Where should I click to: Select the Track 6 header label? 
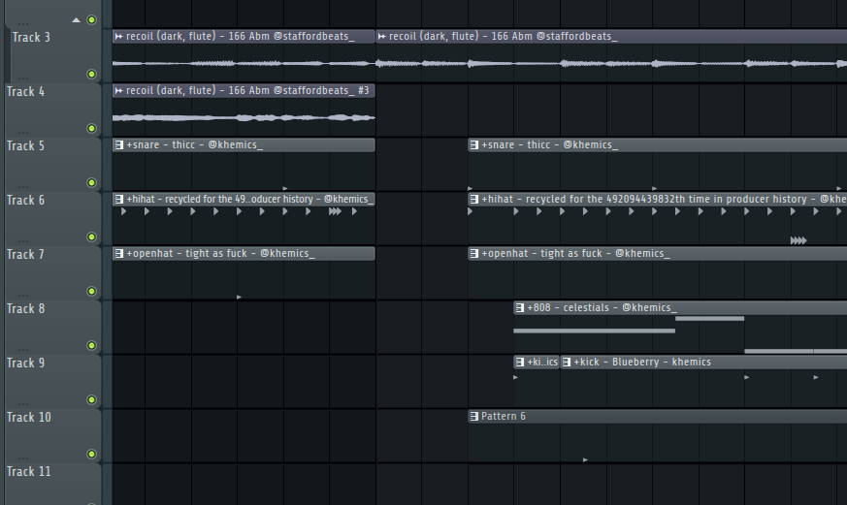[25, 201]
